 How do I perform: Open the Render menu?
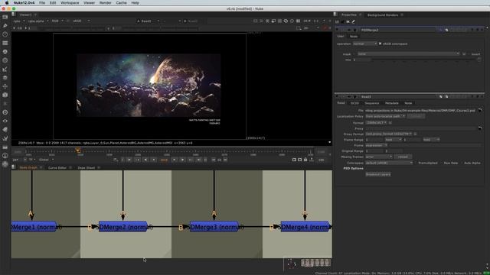pyautogui.click(x=106, y=3)
